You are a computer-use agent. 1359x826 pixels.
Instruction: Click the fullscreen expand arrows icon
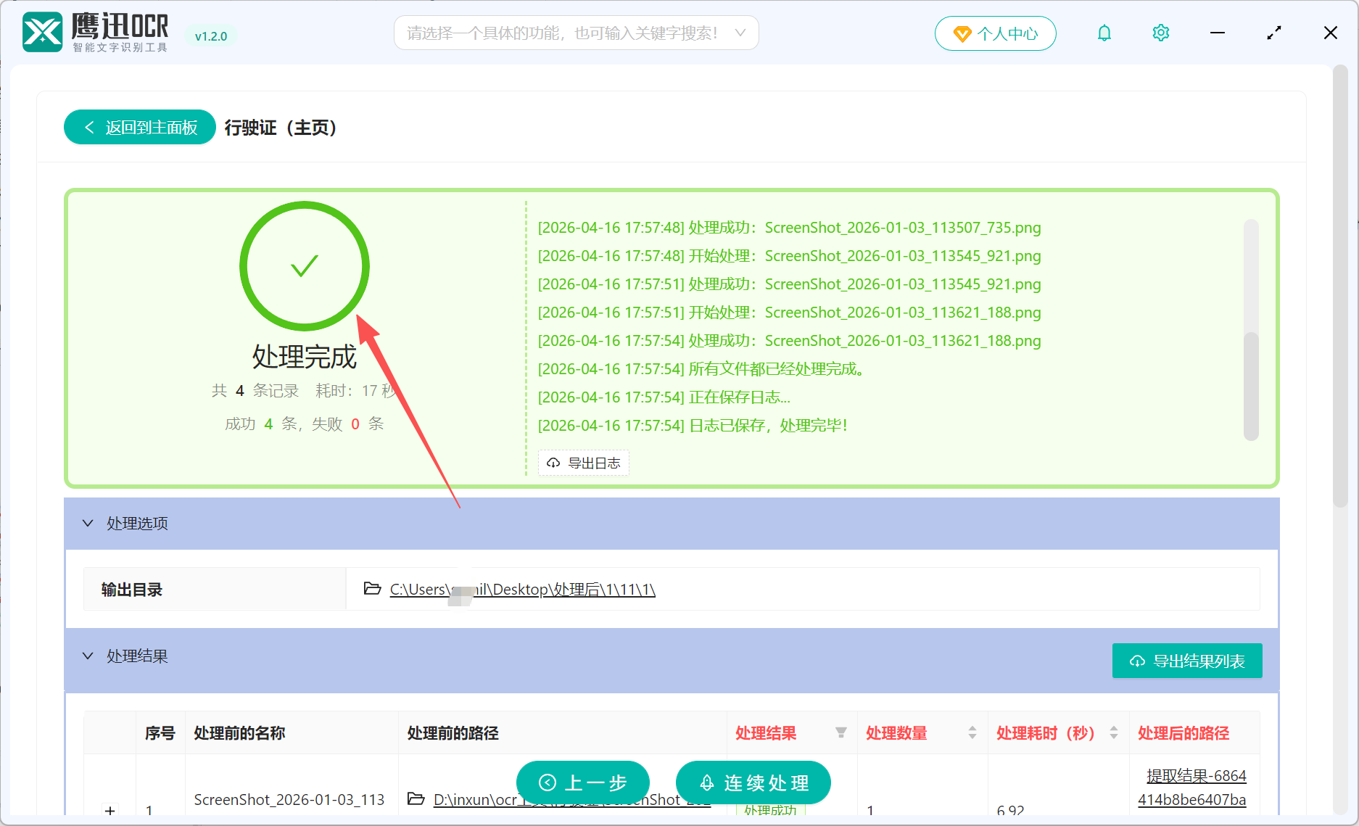coord(1274,33)
